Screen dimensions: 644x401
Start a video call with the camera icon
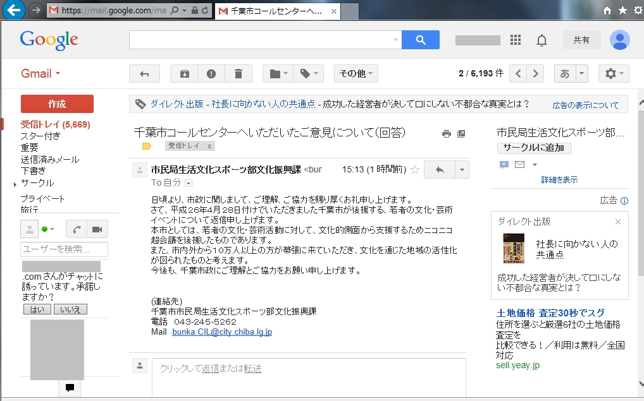point(97,229)
